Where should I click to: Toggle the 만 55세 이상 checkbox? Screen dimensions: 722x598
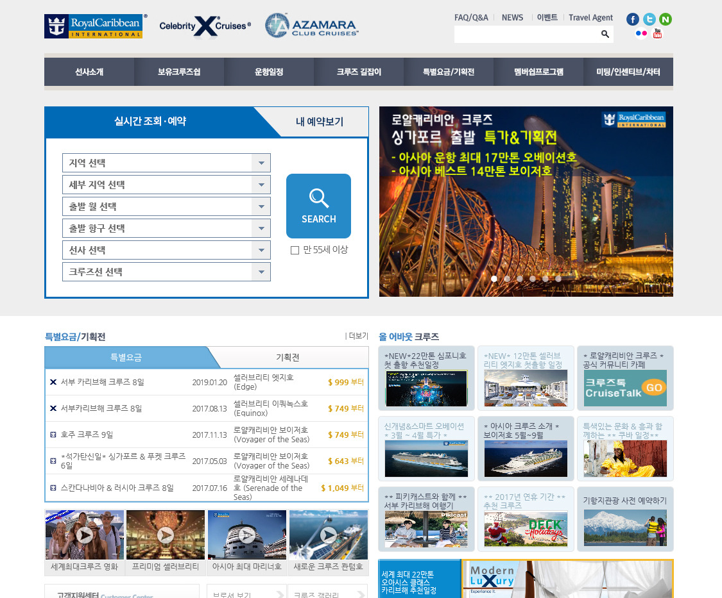pyautogui.click(x=295, y=250)
